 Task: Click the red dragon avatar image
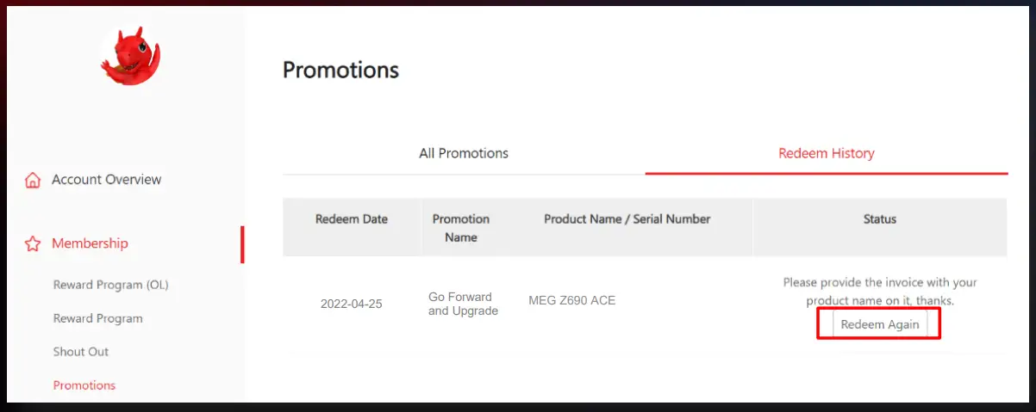point(130,56)
